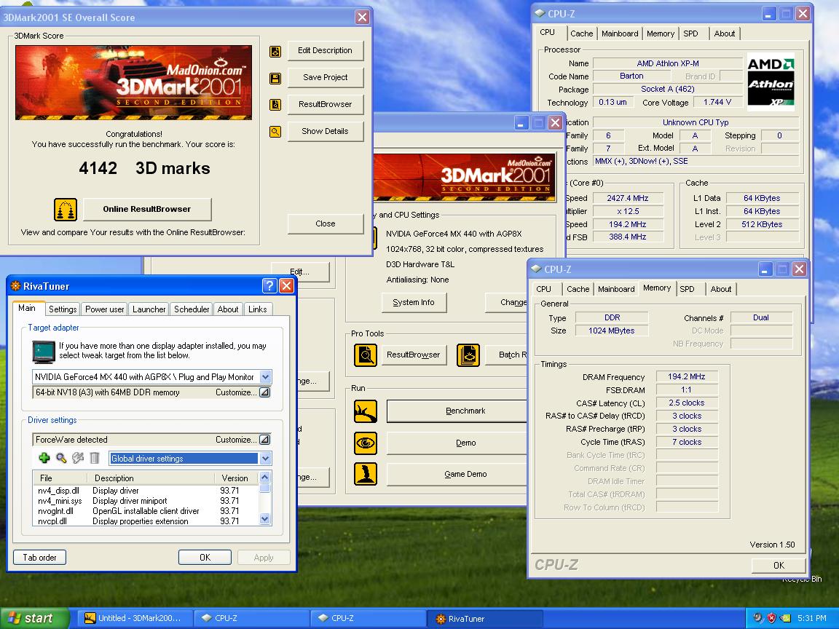This screenshot has height=629, width=839.
Task: Open the target adapter dropdown in RivaTuner
Action: [x=265, y=377]
